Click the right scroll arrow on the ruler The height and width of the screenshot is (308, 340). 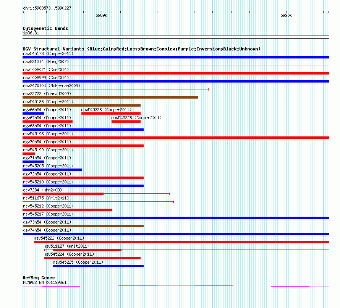coord(328,12)
